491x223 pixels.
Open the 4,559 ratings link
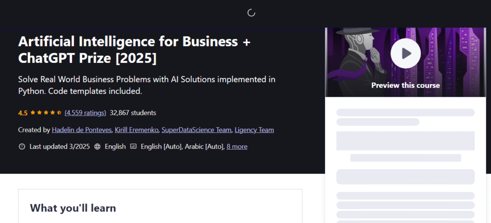pos(85,113)
